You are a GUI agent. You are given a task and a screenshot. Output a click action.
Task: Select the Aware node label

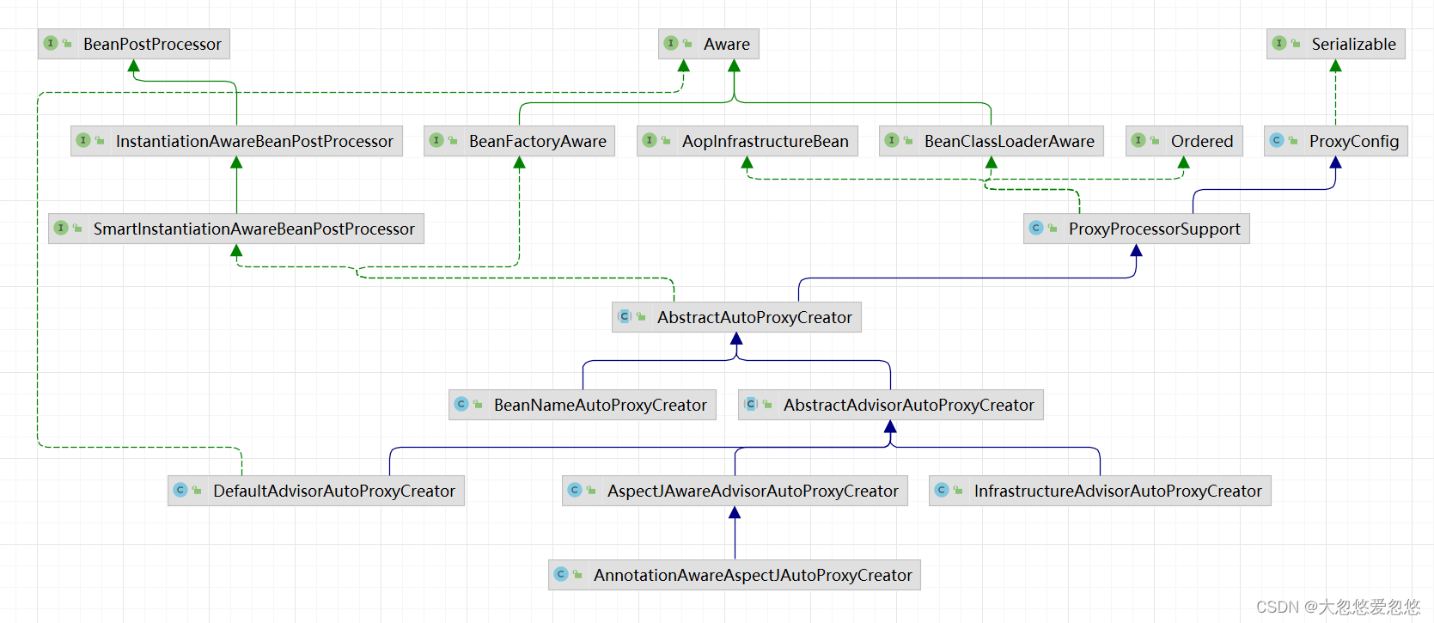pos(727,44)
